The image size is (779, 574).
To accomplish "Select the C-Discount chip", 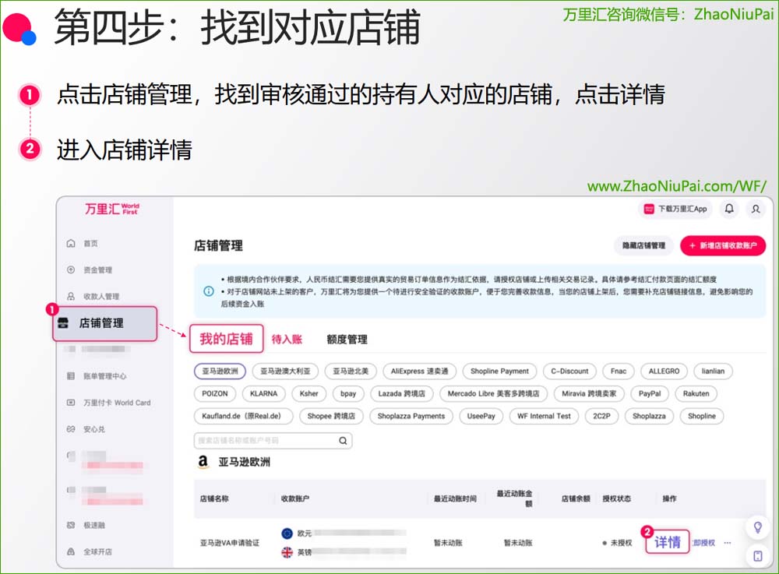I will [x=569, y=371].
